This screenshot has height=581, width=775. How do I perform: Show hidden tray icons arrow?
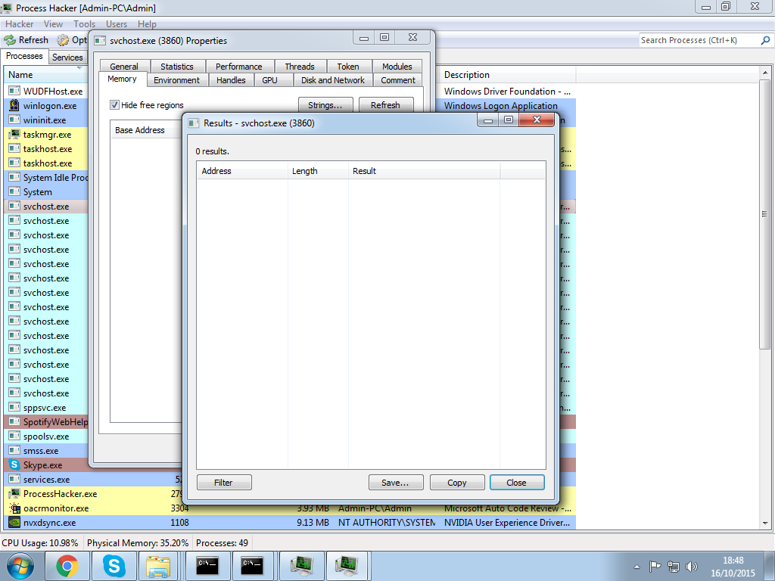(x=636, y=566)
